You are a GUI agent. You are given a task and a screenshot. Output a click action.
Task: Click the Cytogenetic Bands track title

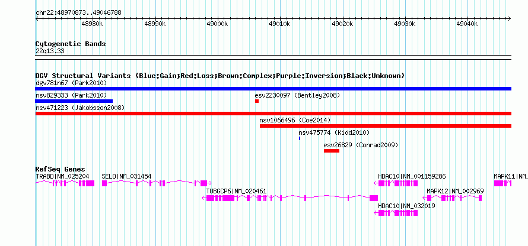coord(71,44)
